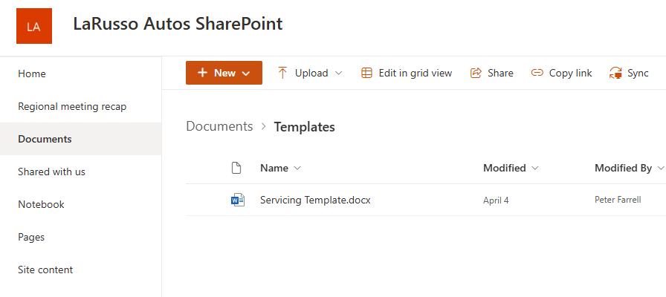Open the Modified column dropdown

(x=535, y=169)
